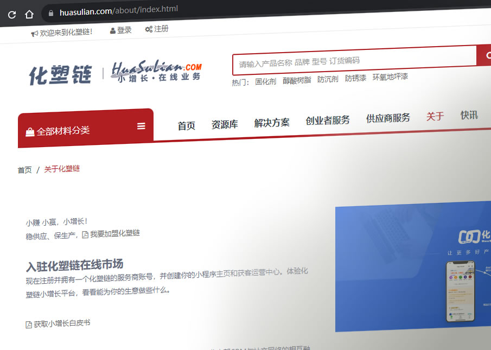
Task: Search hot keyword 醇酸树脂
Action: 297,80
